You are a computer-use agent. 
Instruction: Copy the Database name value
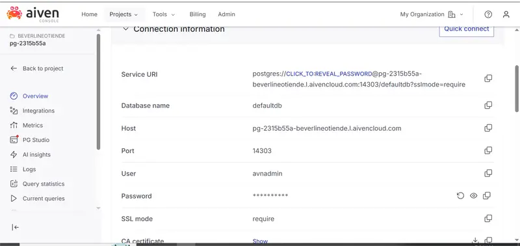(x=488, y=105)
